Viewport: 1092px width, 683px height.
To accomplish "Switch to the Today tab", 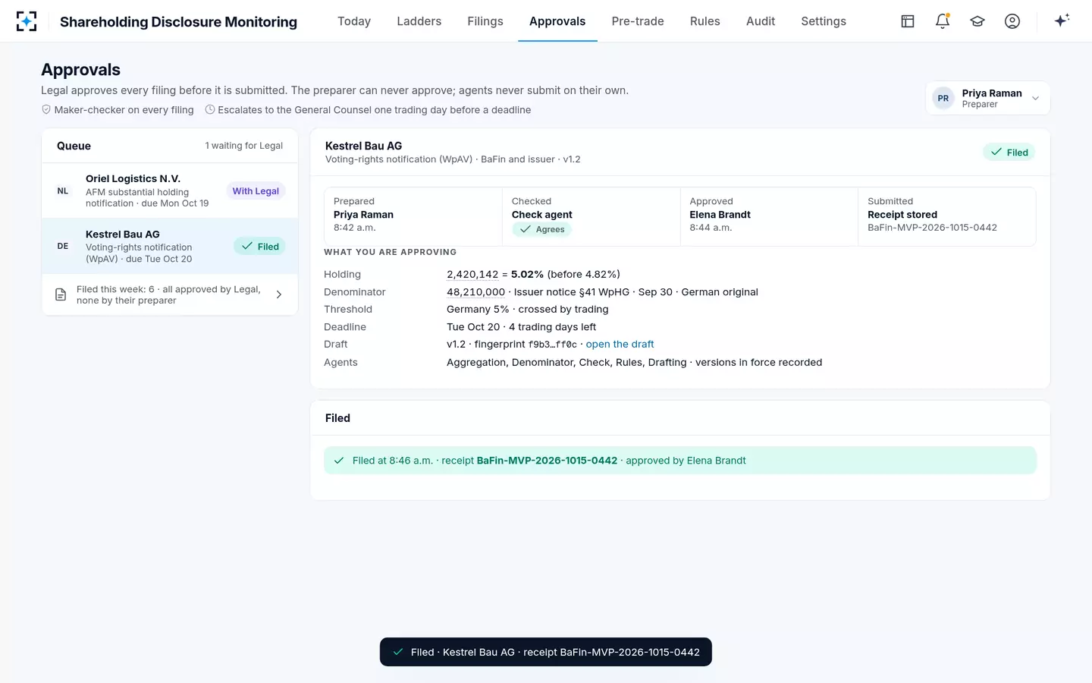I will (x=354, y=21).
